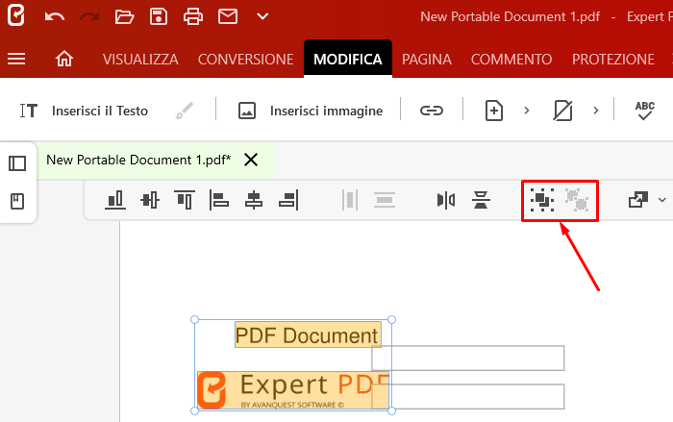Image resolution: width=673 pixels, height=422 pixels.
Task: Switch to CONVERSIONE tab
Action: pos(245,59)
